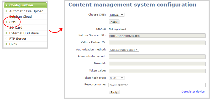Open FTP Server configuration
The image size is (210, 99).
click(x=18, y=39)
